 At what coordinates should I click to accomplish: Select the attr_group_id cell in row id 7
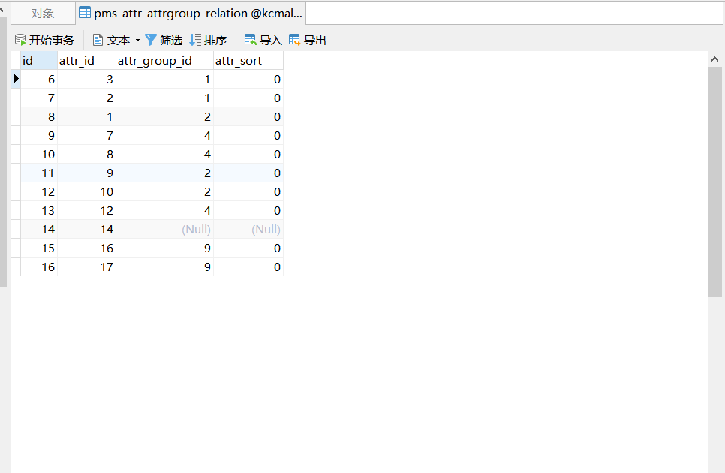pos(164,98)
